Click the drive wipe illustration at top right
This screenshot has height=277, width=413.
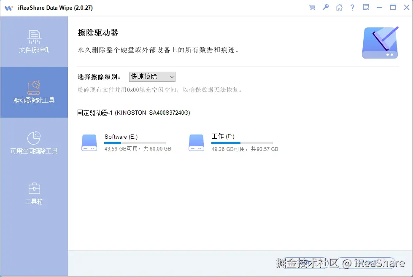tap(380, 42)
